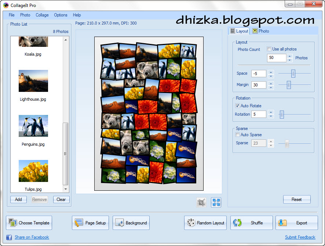This screenshot has height=246, width=325.
Task: Switch to the Photo tab
Action: (261, 31)
